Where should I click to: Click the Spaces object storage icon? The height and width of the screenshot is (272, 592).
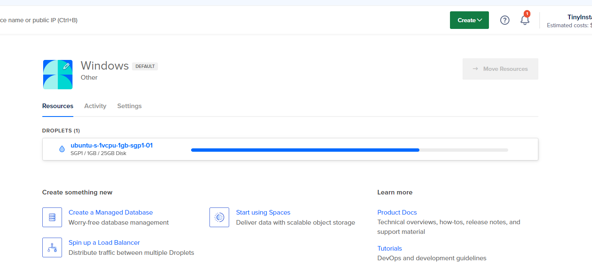219,217
